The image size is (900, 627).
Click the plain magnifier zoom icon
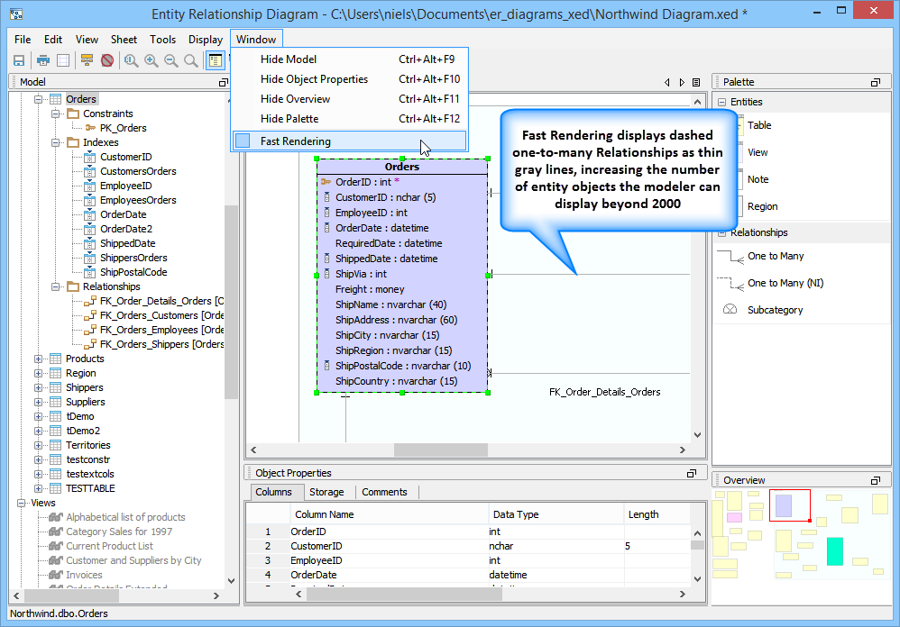point(190,60)
